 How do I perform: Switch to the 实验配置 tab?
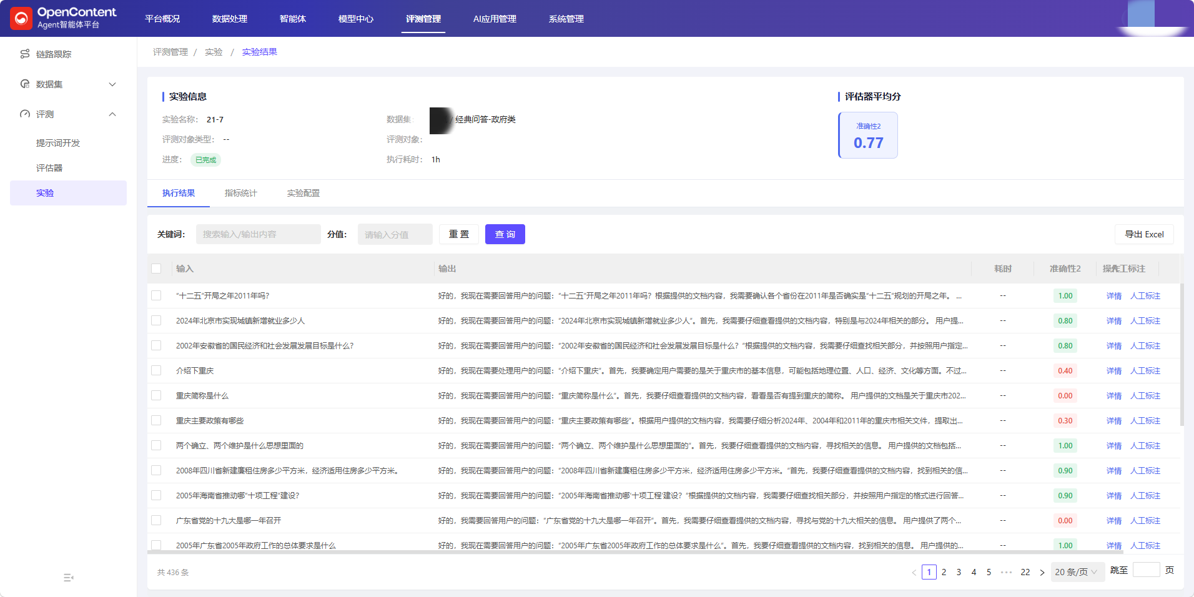click(x=303, y=193)
